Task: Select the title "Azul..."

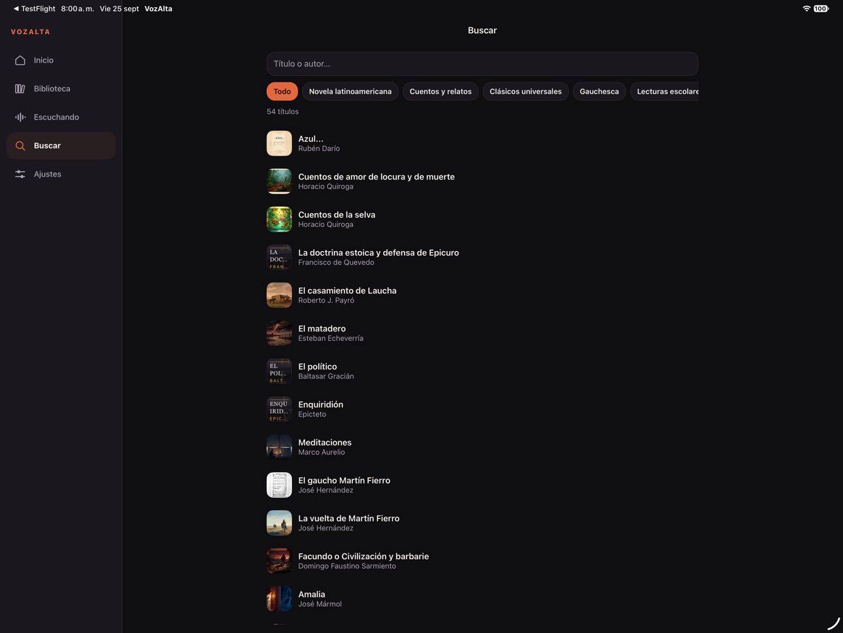Action: (310, 139)
